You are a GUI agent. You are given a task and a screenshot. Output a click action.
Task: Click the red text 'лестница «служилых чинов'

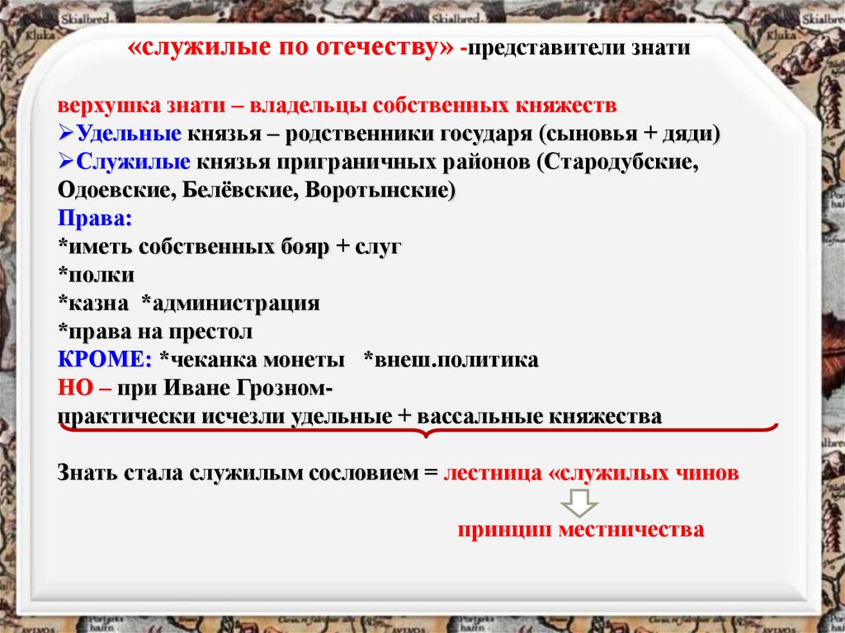(591, 473)
